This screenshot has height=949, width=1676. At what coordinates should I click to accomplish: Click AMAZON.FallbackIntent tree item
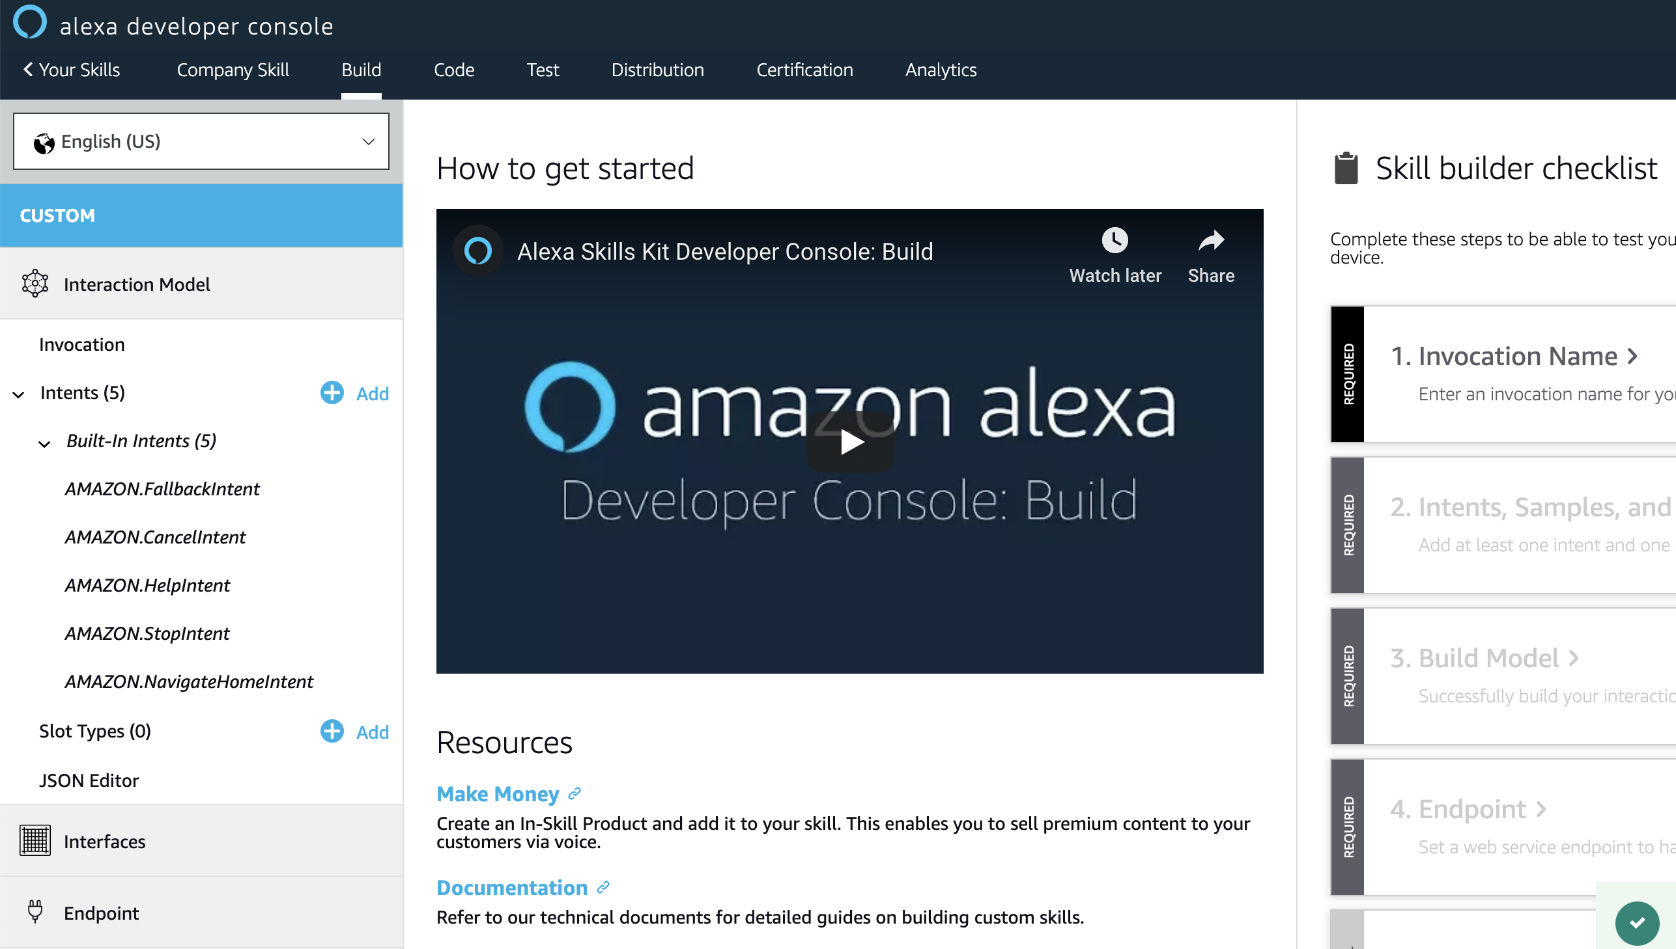pos(162,488)
